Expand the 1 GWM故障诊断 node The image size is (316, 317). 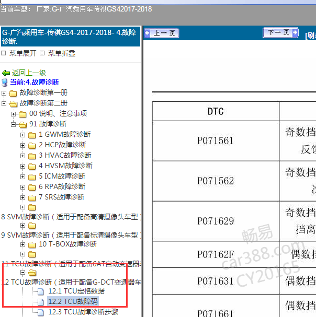pyautogui.click(x=22, y=135)
